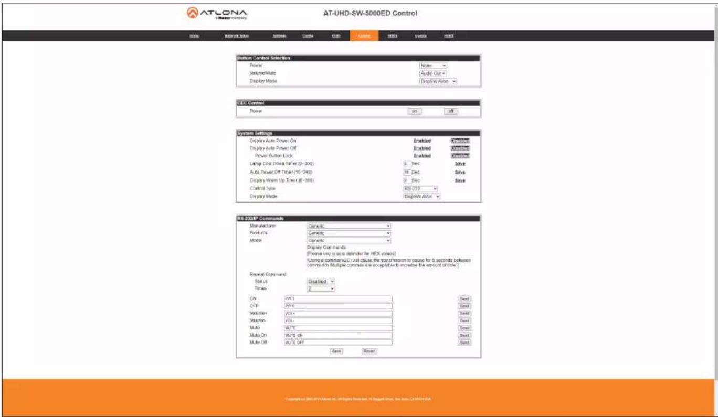Open the Control Type RS-232 dropdown

pyautogui.click(x=420, y=188)
